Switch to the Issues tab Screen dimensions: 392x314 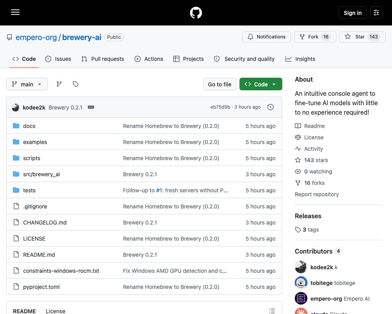click(58, 59)
